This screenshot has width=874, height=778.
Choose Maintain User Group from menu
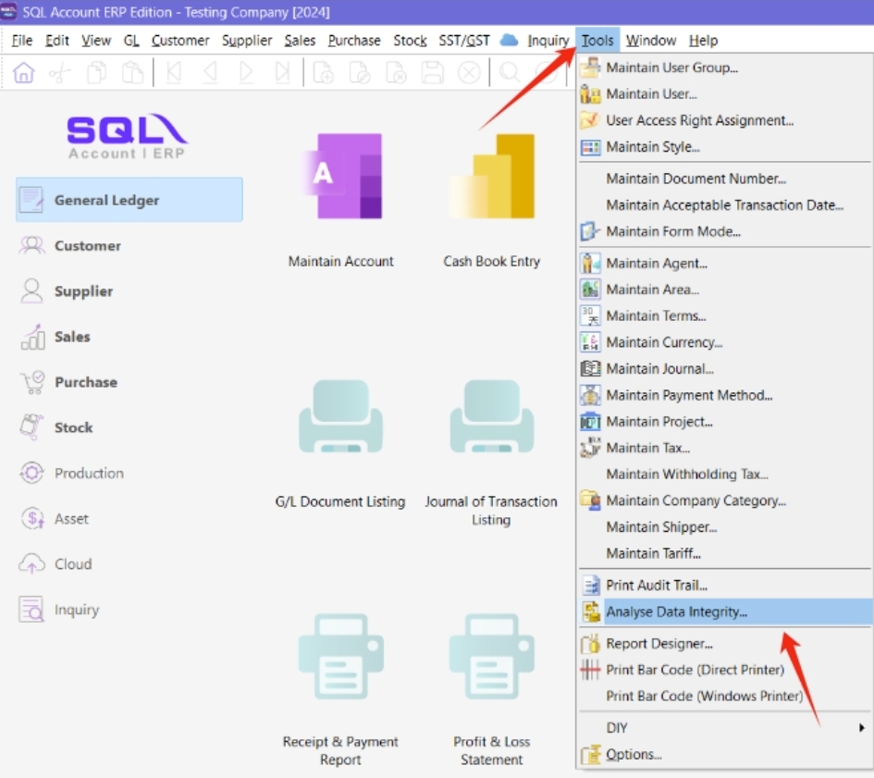[671, 68]
